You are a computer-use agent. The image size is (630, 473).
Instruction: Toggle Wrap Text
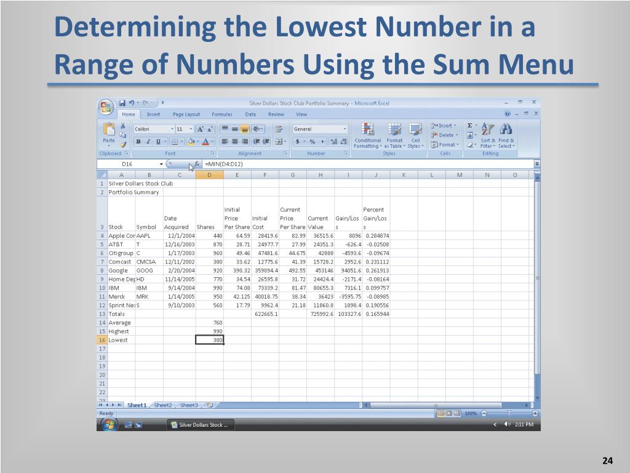(x=279, y=129)
